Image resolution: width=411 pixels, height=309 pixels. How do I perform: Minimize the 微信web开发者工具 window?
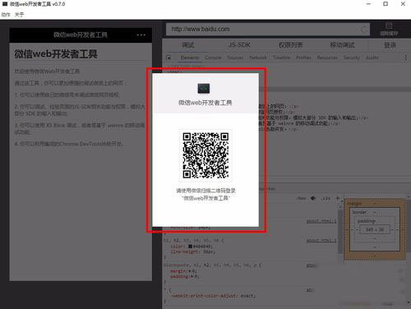368,4
